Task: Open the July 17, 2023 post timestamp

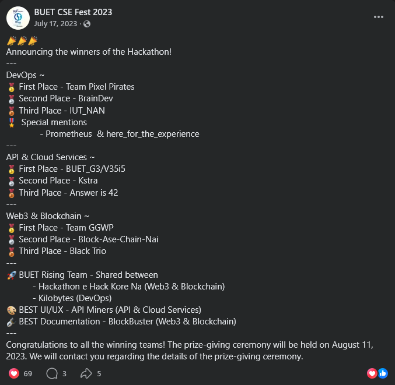Action: pyautogui.click(x=55, y=23)
